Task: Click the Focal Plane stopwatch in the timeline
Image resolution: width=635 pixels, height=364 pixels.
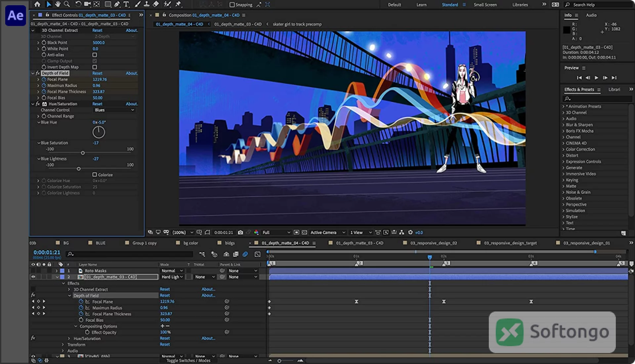Action: tap(81, 302)
